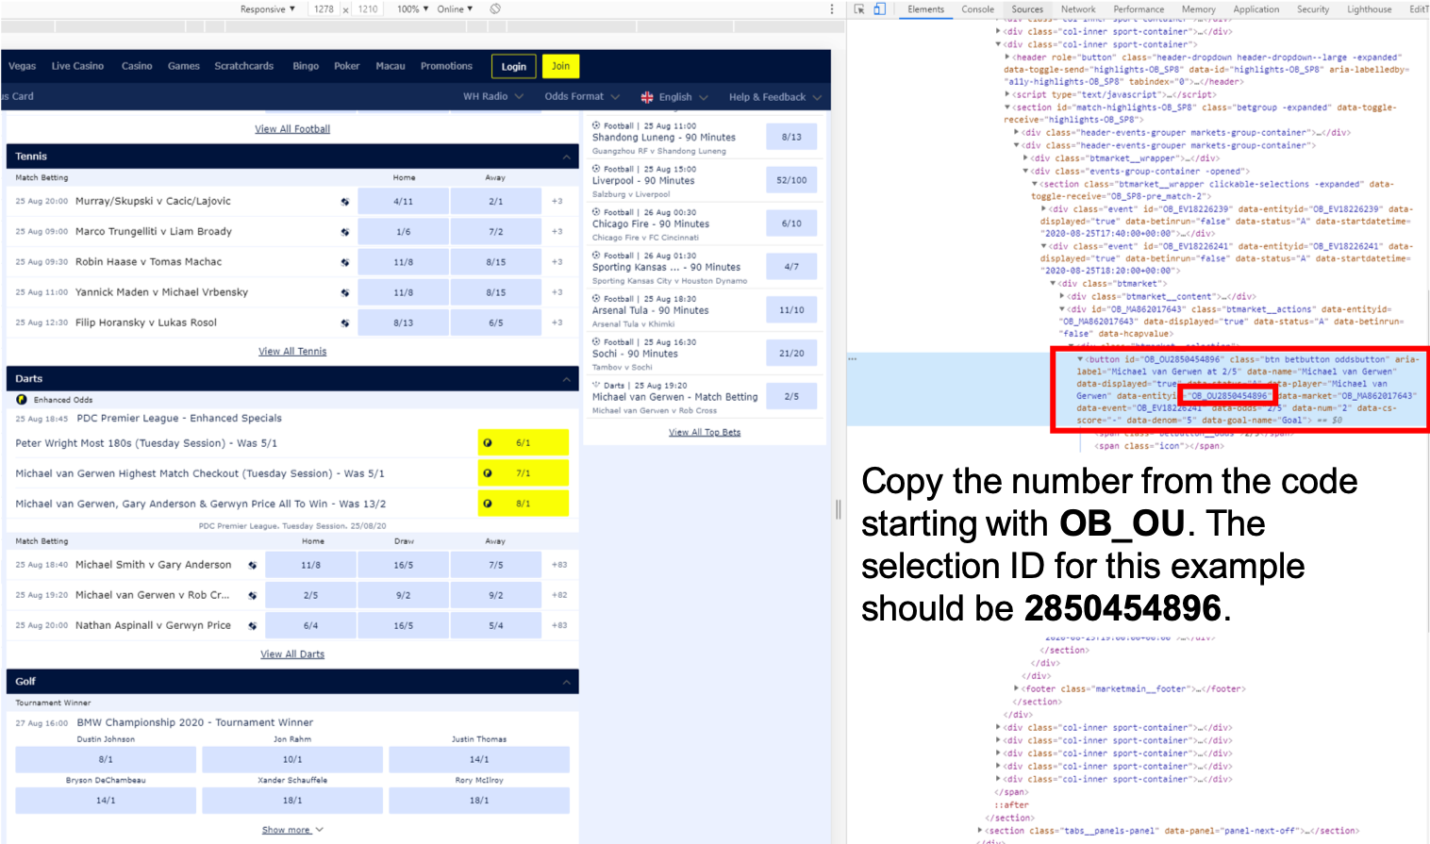
Task: Click the DevTools inspect element icon
Action: click(859, 8)
